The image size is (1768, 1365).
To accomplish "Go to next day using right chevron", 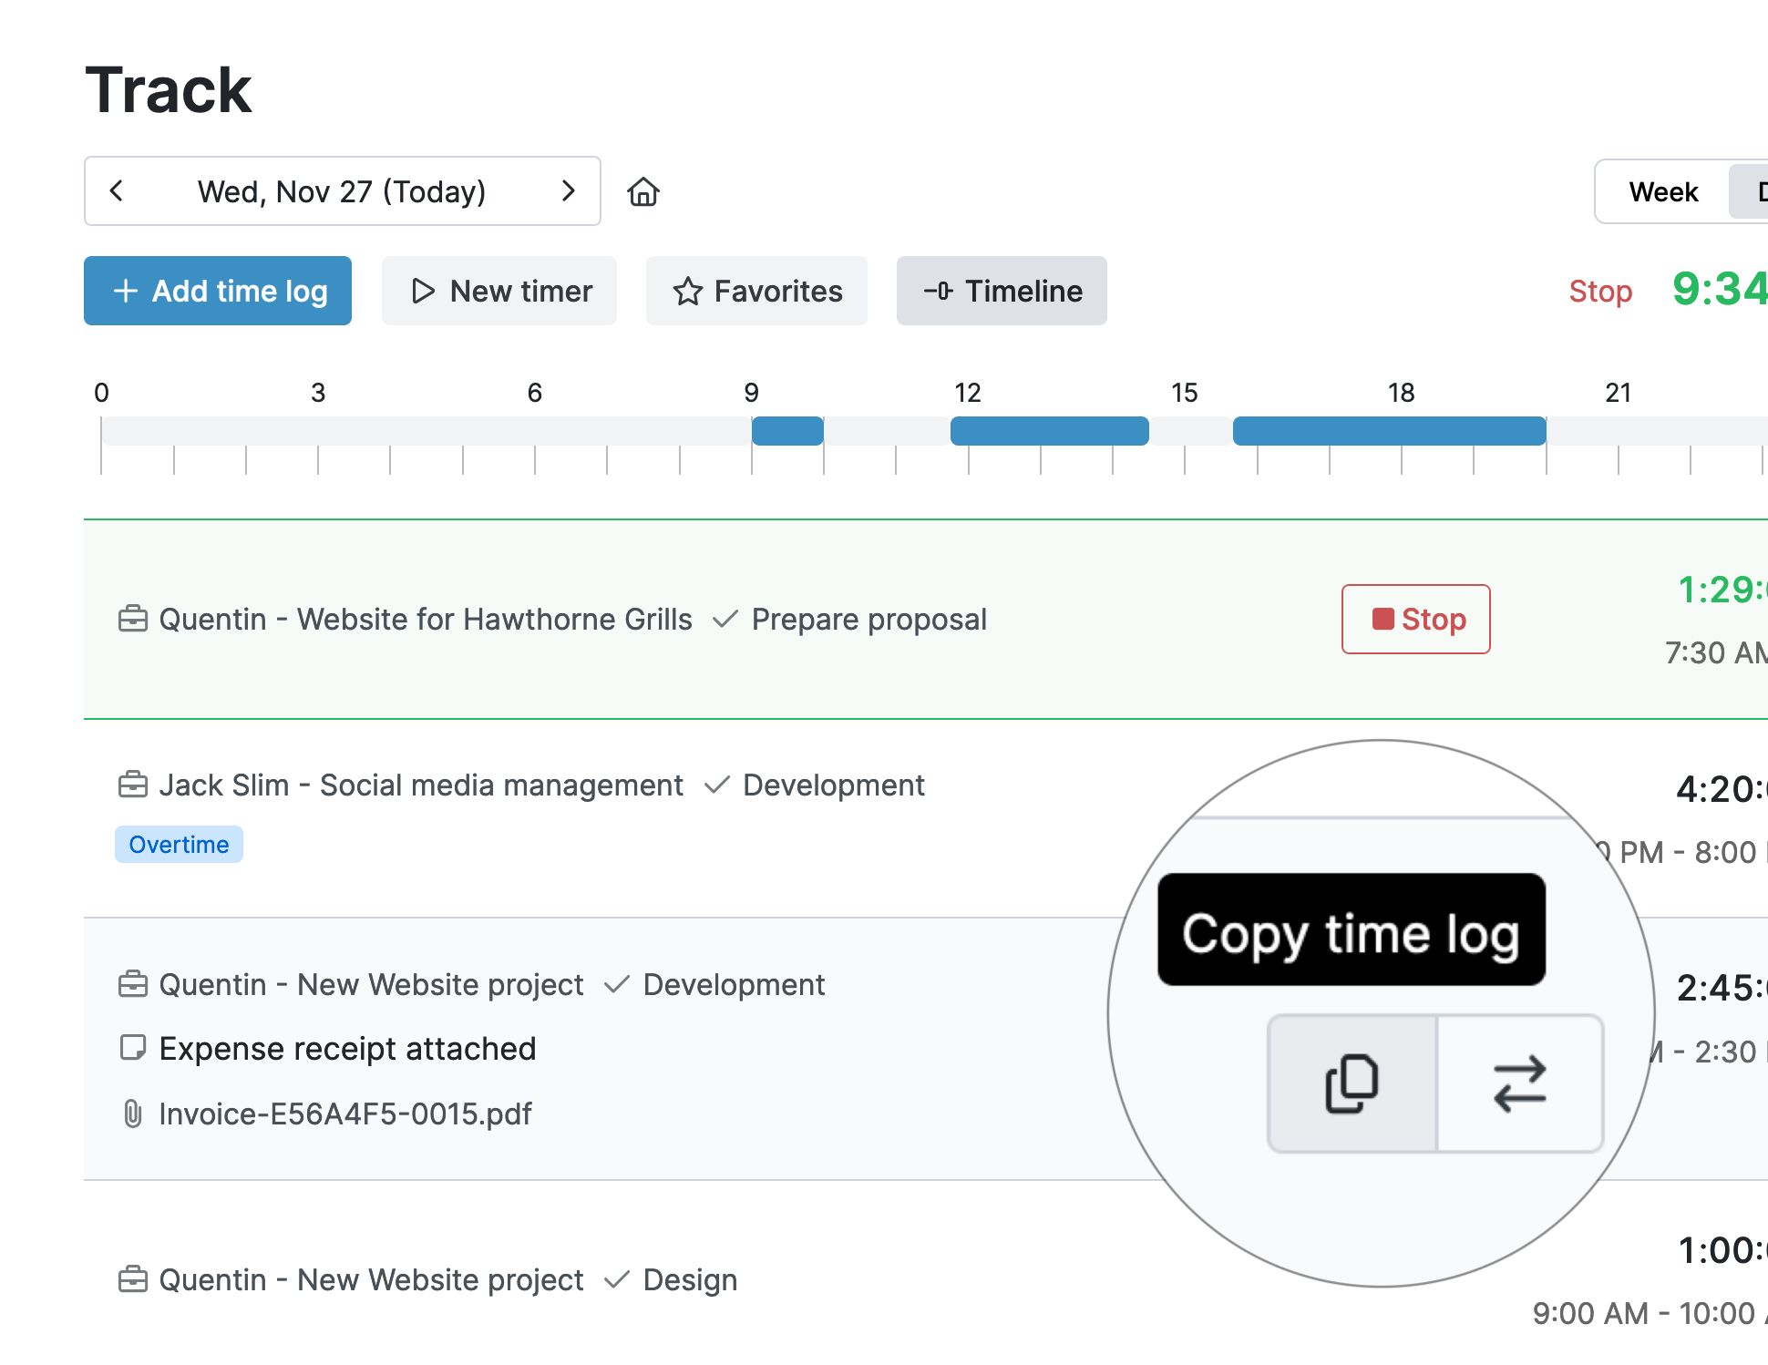I will click(x=569, y=191).
